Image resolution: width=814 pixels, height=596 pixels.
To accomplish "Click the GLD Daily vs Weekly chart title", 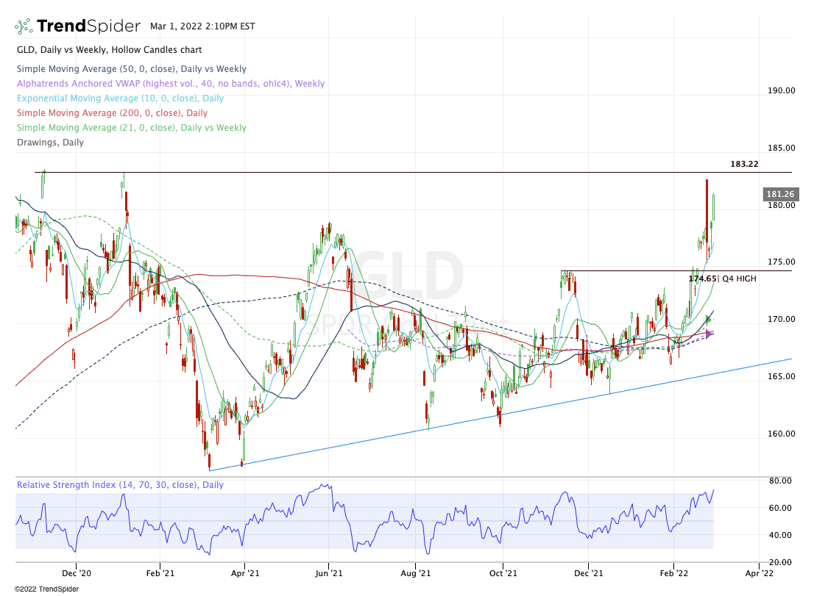I will click(109, 50).
